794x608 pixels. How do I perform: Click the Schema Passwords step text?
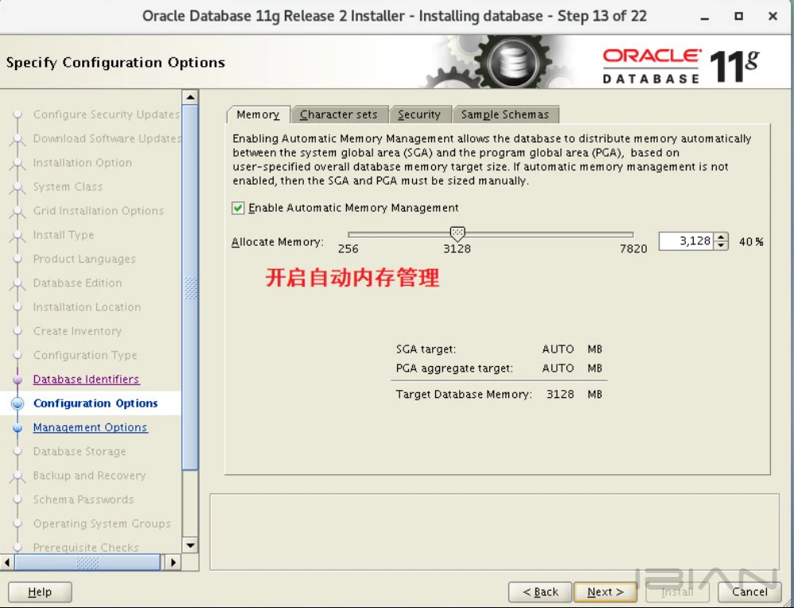(x=84, y=500)
